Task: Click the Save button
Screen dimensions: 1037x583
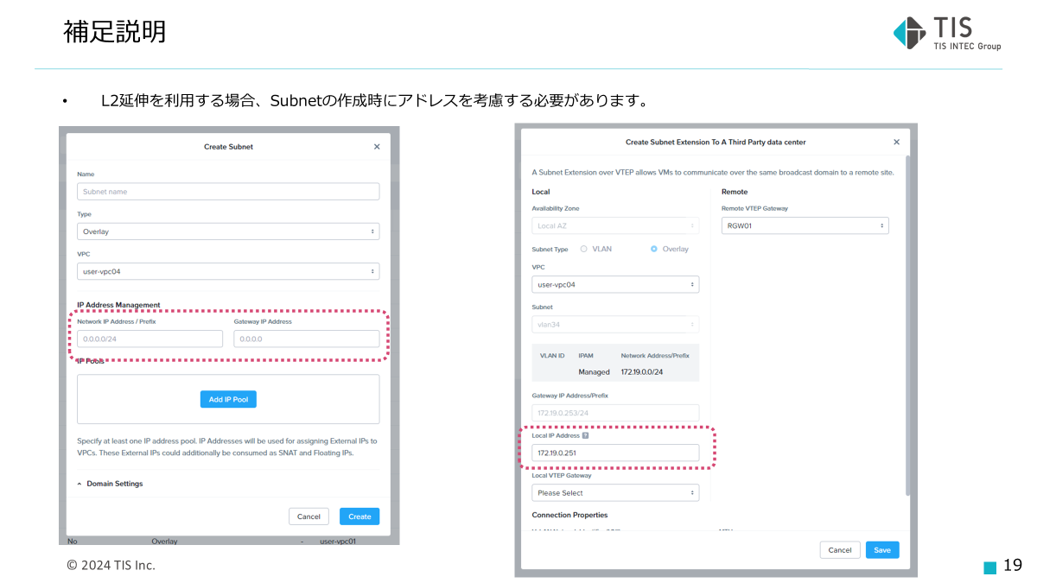Action: 882,550
